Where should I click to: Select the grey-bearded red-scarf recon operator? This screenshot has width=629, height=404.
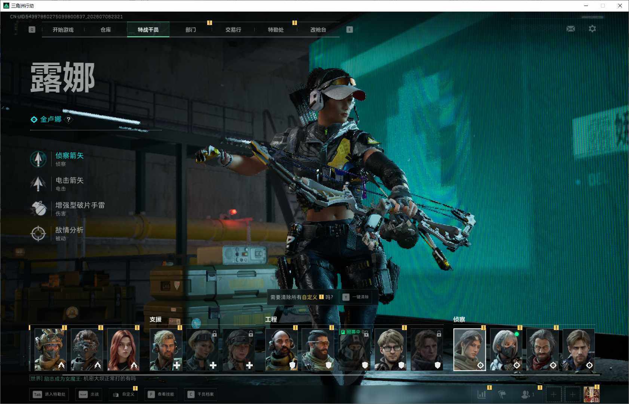[542, 349]
